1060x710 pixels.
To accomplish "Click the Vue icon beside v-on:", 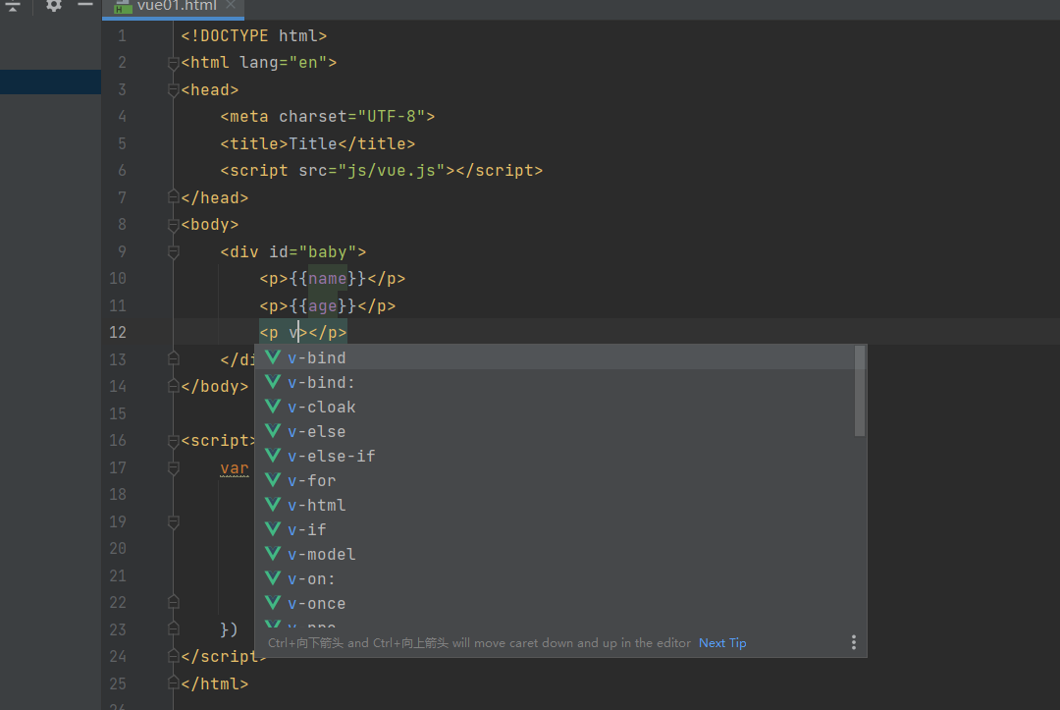I will (273, 577).
